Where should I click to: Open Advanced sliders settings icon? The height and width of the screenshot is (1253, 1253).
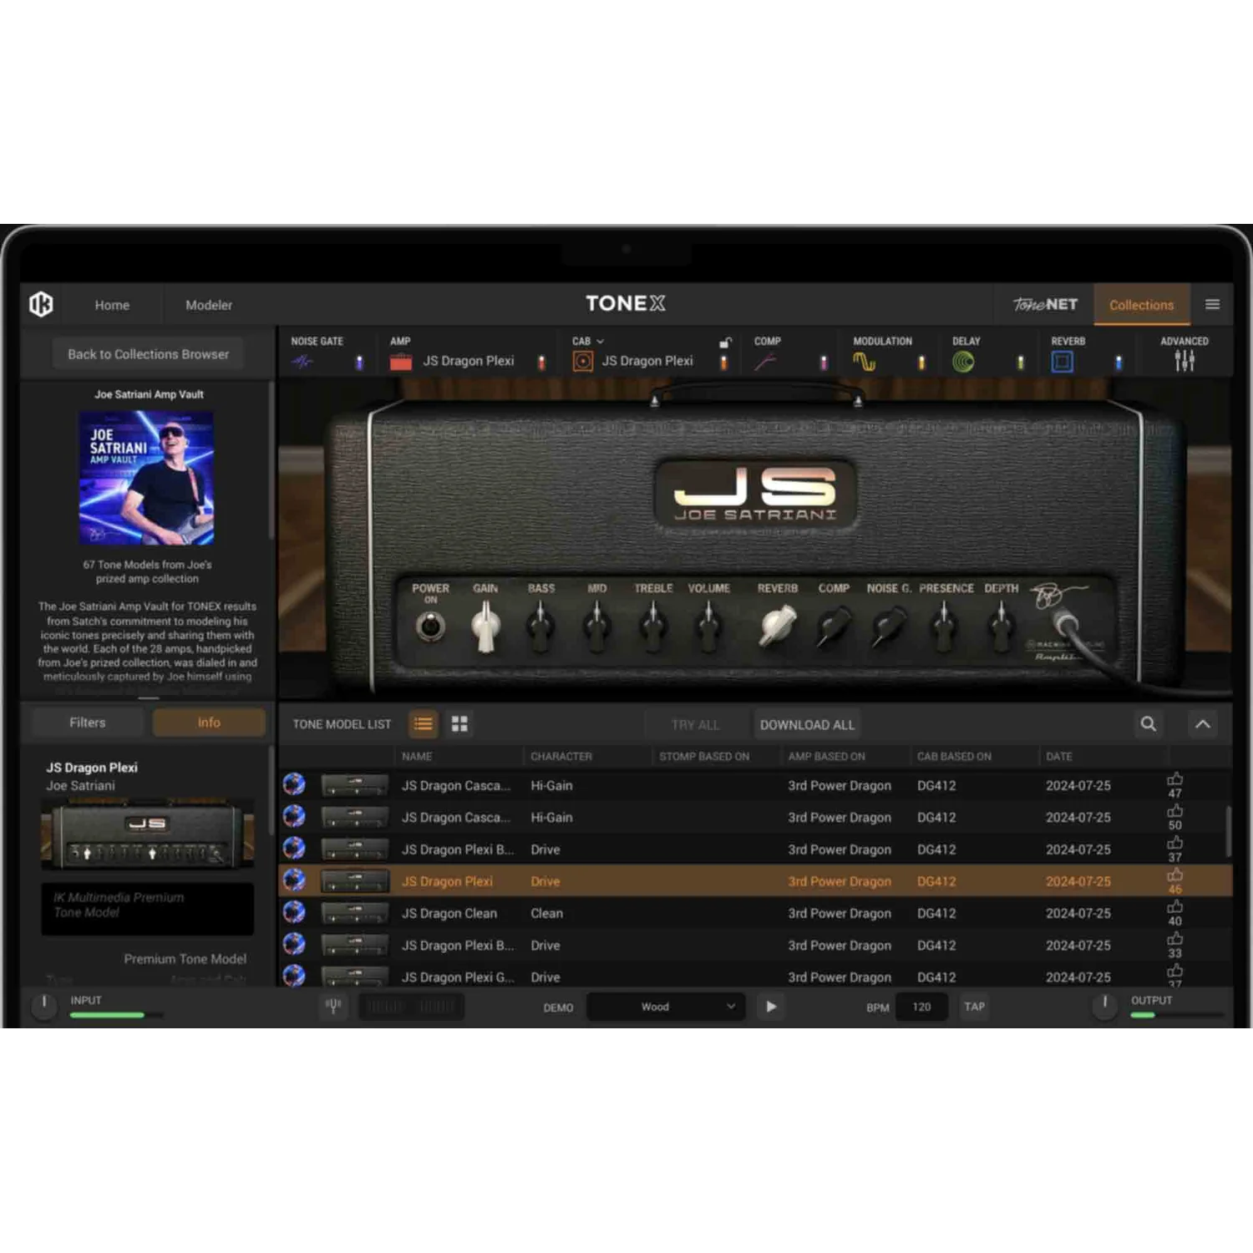(x=1185, y=361)
